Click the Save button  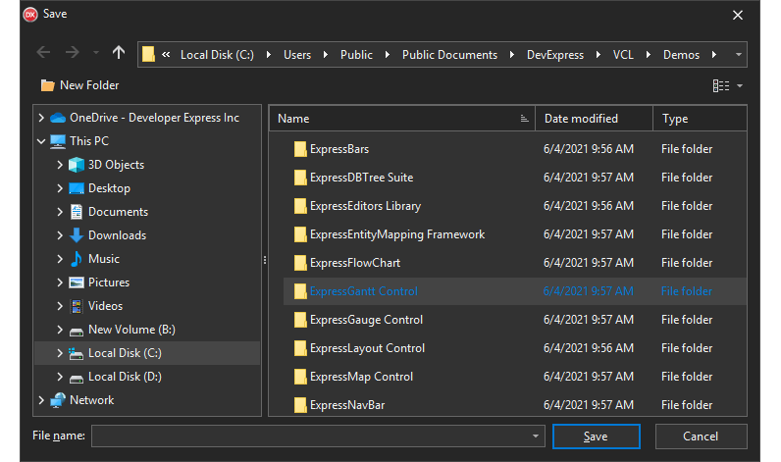596,436
